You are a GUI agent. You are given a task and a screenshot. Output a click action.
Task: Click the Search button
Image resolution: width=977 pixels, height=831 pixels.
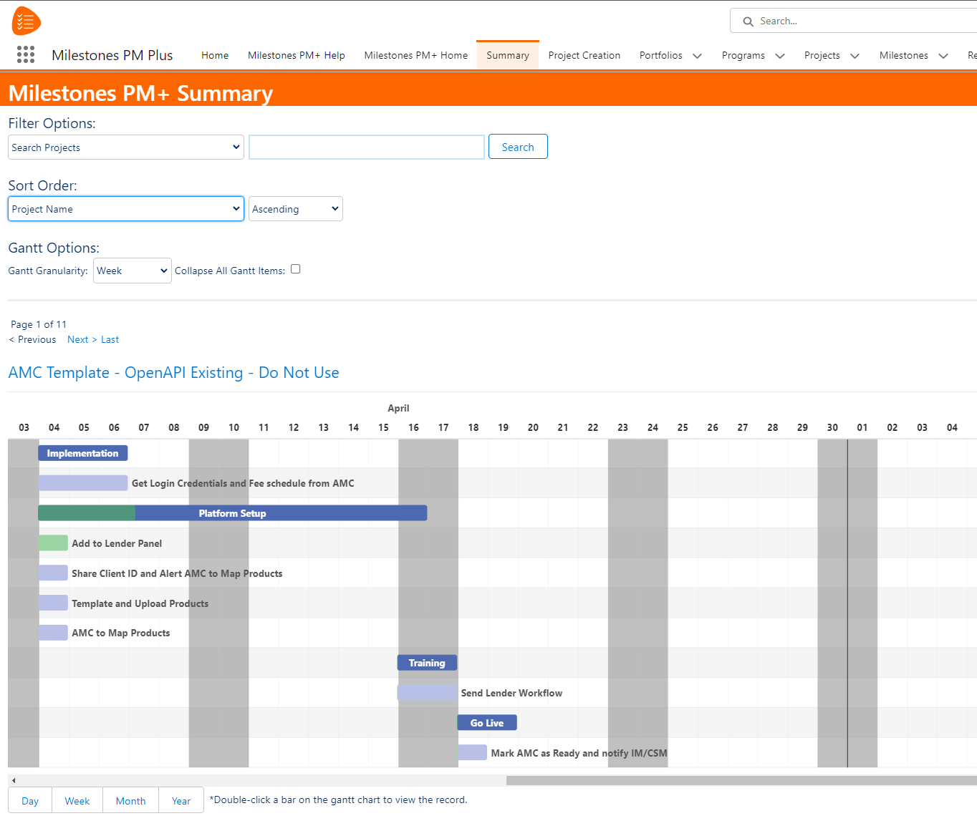518,147
